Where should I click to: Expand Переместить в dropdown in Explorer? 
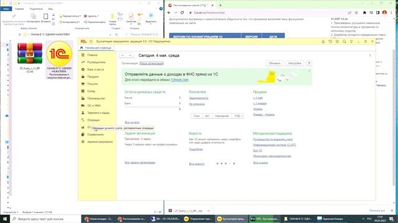pos(80,16)
